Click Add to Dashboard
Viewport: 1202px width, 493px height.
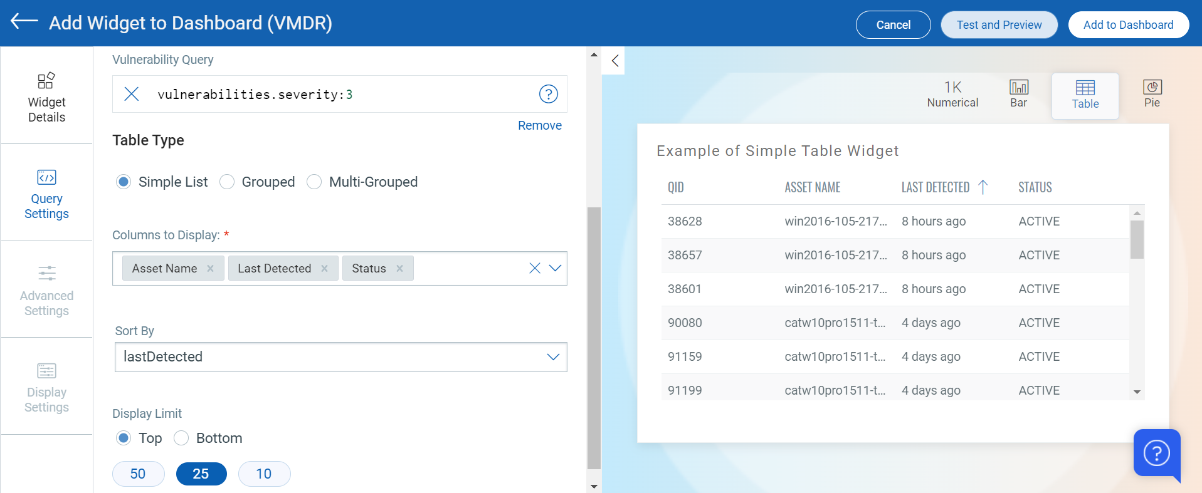[1128, 24]
